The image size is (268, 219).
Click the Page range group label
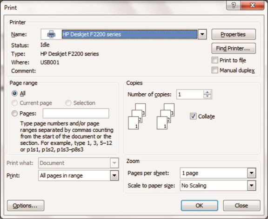23,83
